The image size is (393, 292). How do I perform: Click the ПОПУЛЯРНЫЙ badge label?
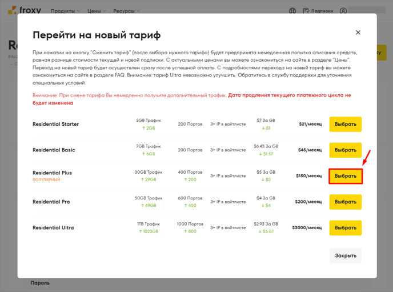point(46,179)
